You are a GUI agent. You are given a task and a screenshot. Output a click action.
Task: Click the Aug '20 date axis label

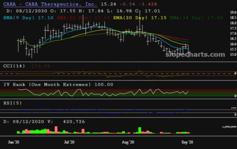click(128, 142)
